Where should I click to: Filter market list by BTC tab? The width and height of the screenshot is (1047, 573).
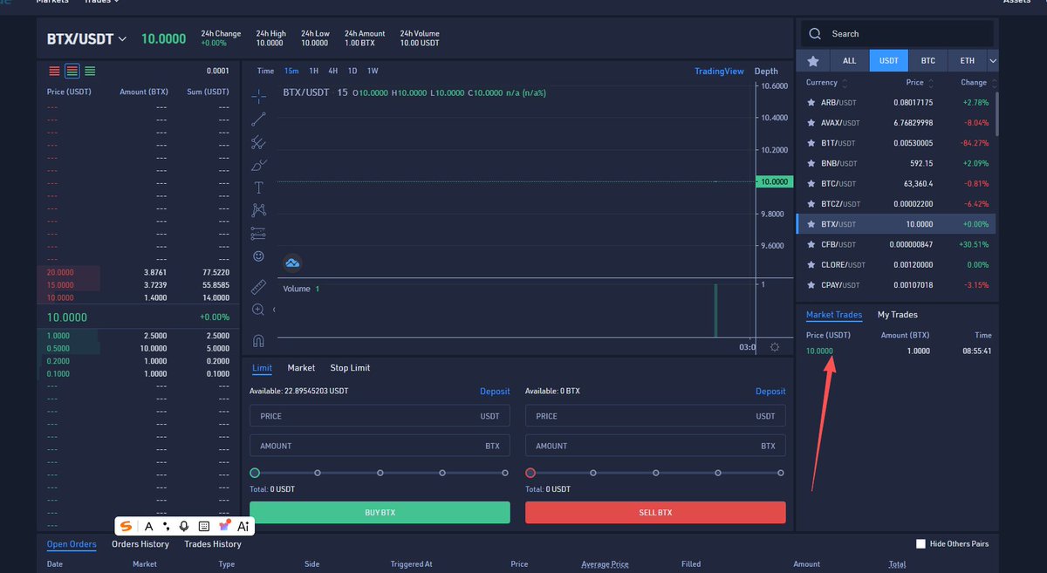pyautogui.click(x=928, y=61)
